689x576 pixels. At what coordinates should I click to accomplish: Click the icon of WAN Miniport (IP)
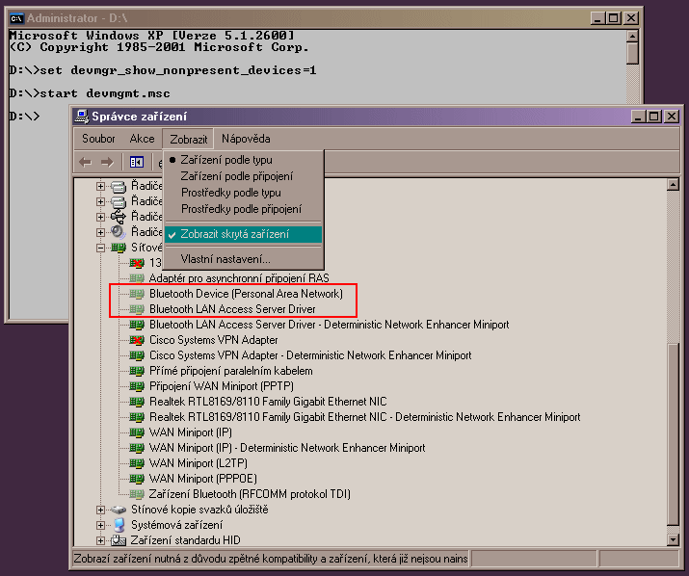(137, 432)
